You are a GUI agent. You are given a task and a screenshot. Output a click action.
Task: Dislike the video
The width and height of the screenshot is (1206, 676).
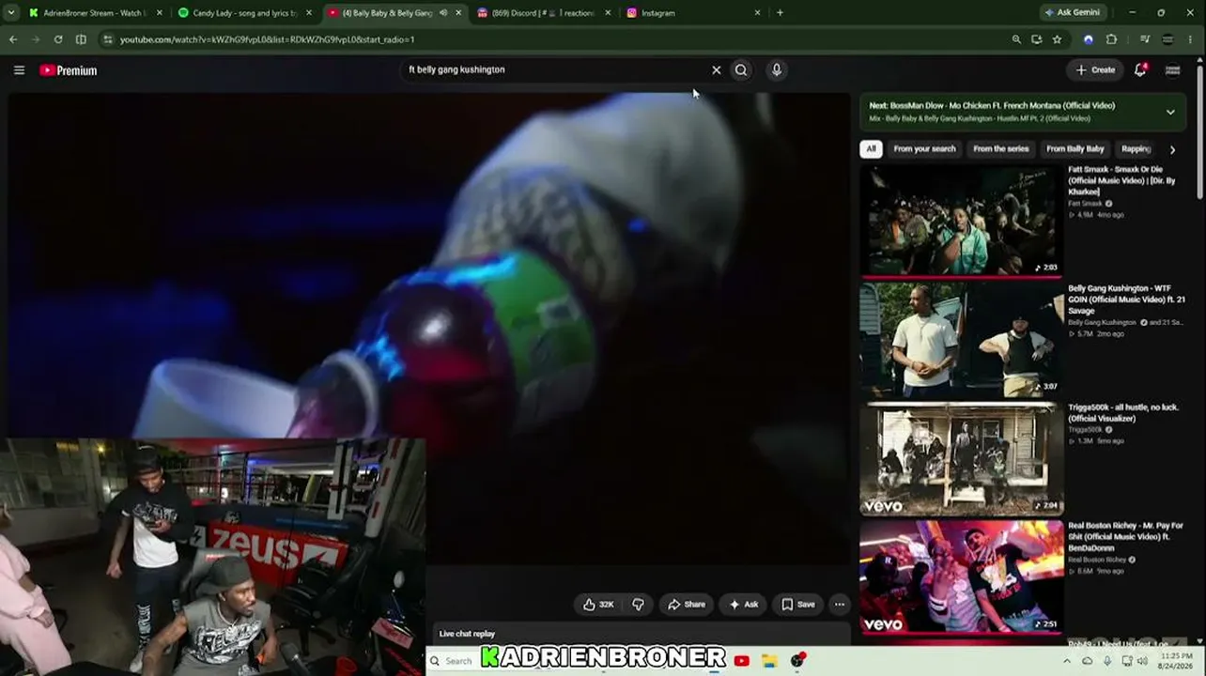638,605
